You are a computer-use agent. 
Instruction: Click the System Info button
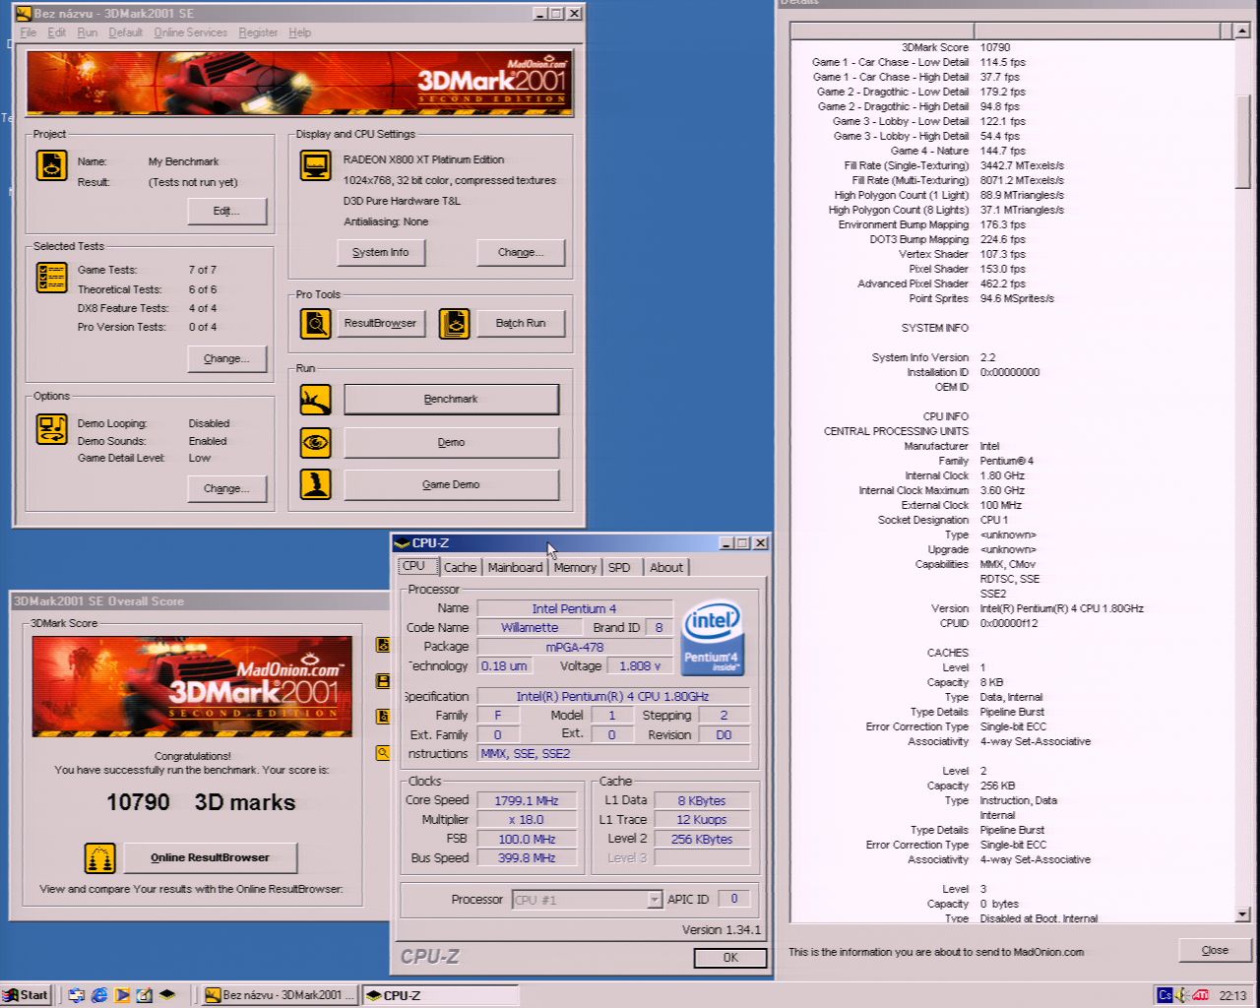(380, 252)
